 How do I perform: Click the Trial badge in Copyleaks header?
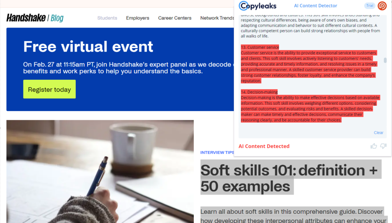(369, 6)
